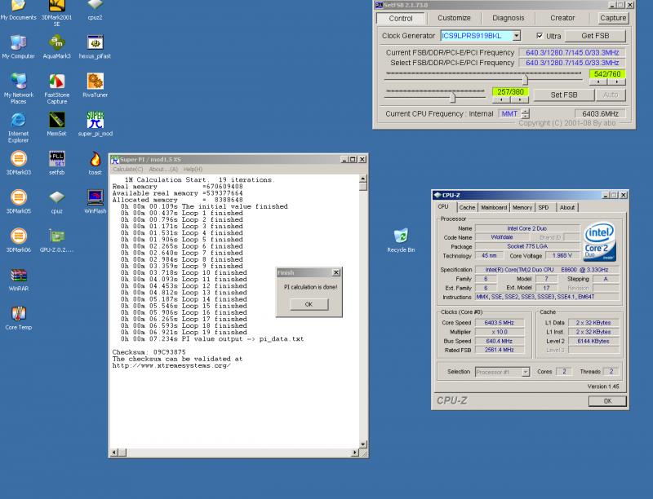Open the SPD tab in CPU-Z

544,207
